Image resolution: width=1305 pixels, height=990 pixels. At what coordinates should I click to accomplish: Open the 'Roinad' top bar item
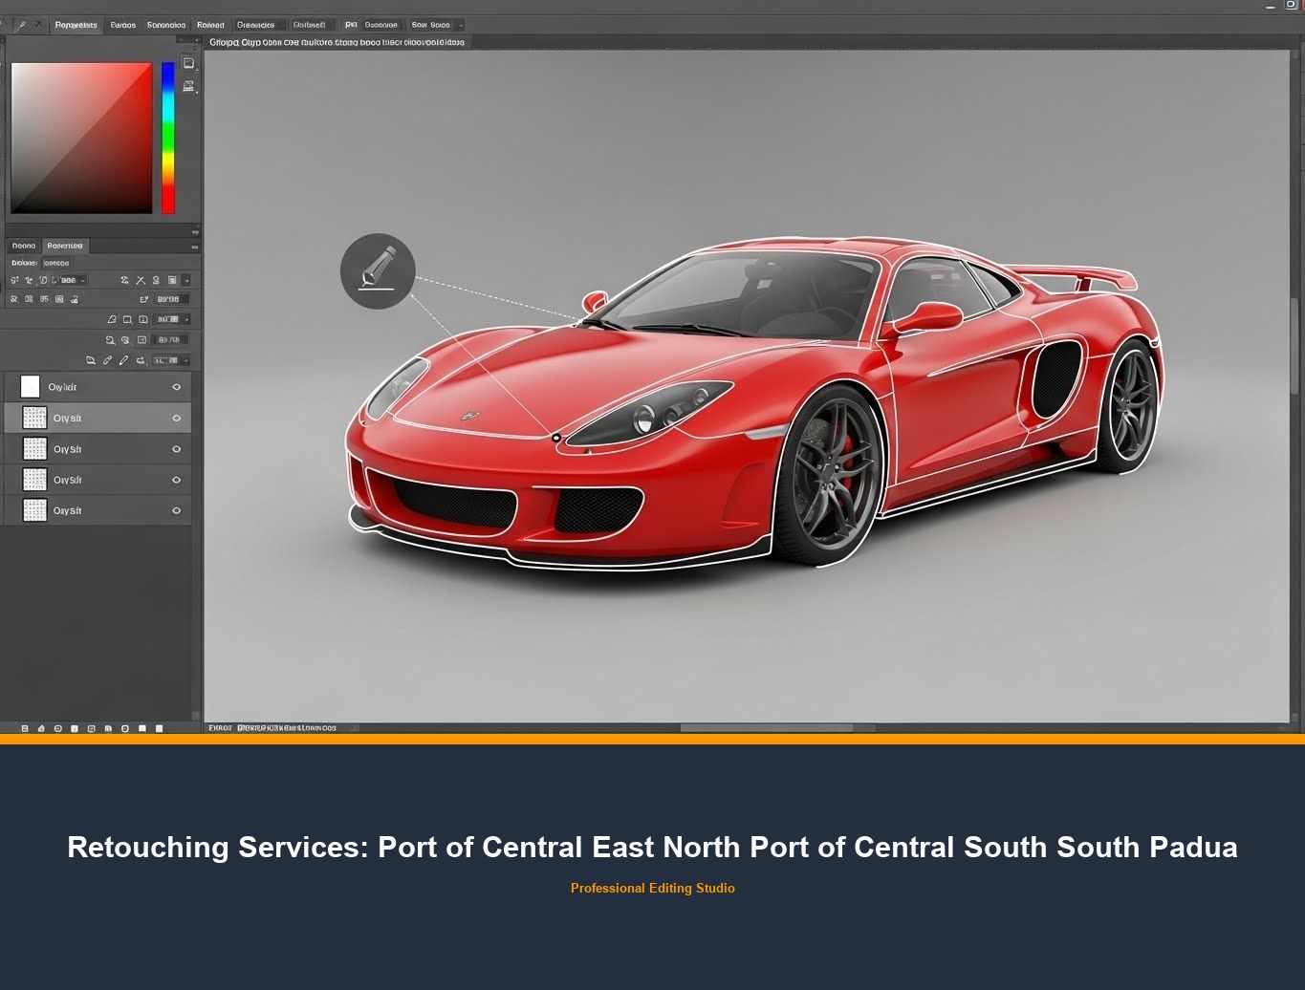tap(210, 25)
